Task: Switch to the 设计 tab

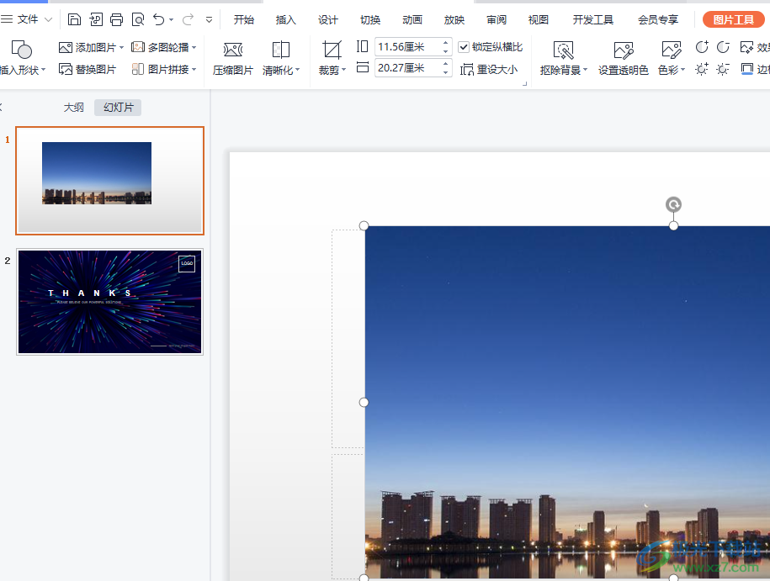Action: pos(328,19)
